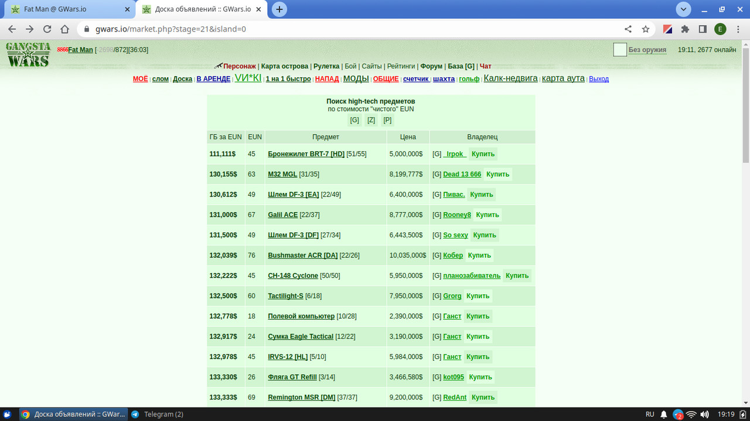
Task: Switch to Fat Man @ GWars.io tab
Action: 69,9
